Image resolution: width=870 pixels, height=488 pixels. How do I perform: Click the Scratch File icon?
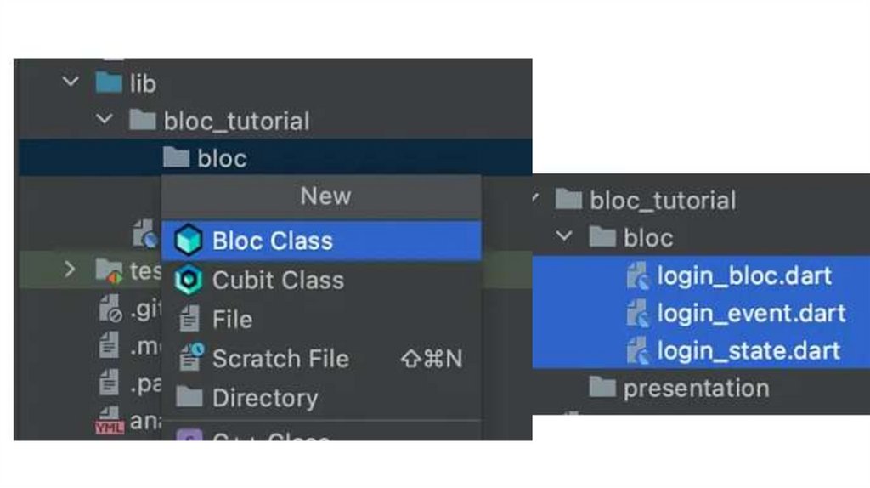pos(190,359)
